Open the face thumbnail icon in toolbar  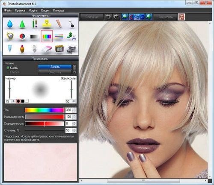click(x=182, y=17)
